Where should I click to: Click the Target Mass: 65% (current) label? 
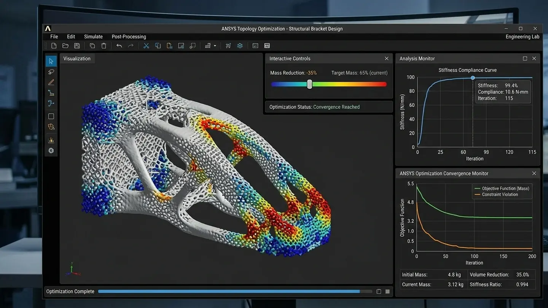tap(359, 73)
